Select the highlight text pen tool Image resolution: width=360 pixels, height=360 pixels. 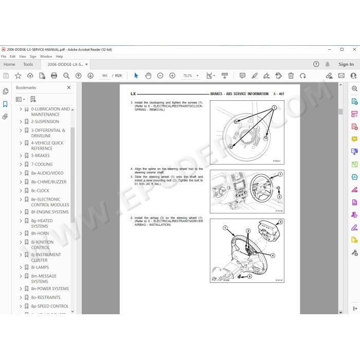[x=255, y=76]
